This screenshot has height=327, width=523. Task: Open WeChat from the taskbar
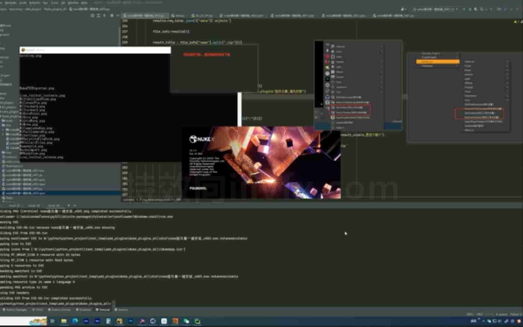coord(186,321)
